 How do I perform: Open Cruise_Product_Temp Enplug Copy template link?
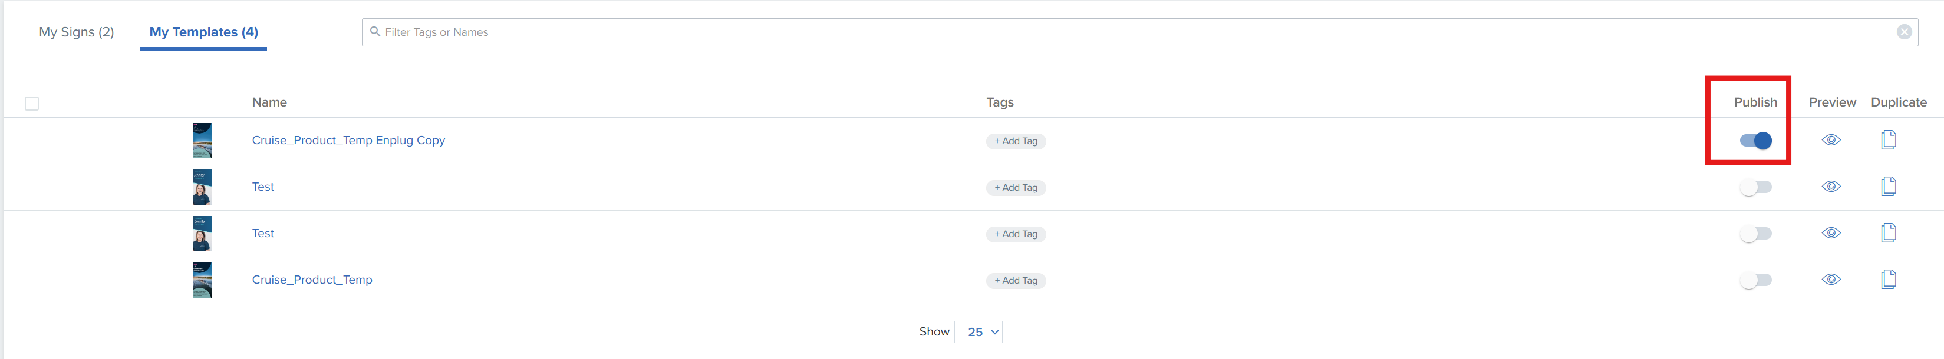[x=348, y=140]
